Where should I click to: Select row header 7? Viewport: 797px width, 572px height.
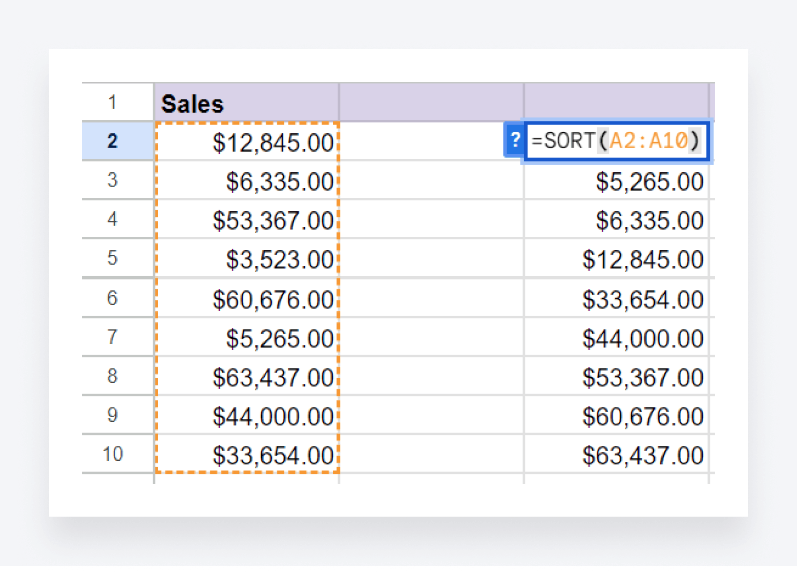click(118, 337)
